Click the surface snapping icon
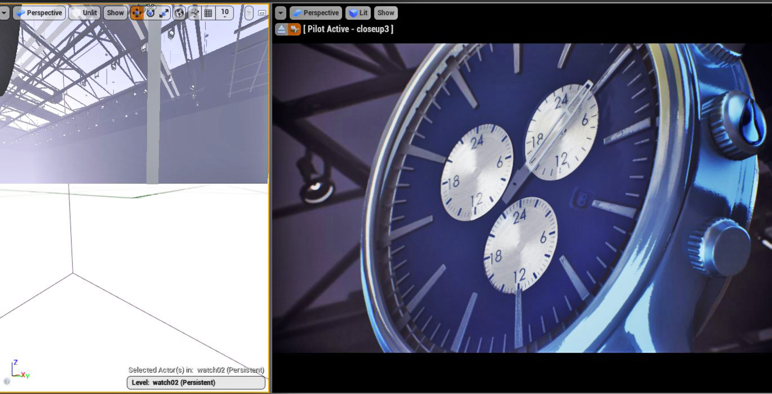The height and width of the screenshot is (394, 772). point(194,13)
